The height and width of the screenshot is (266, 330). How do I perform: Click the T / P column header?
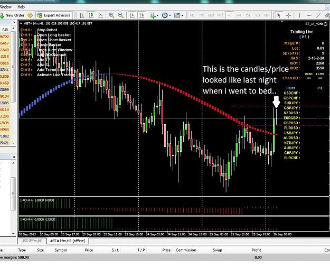[141, 250]
